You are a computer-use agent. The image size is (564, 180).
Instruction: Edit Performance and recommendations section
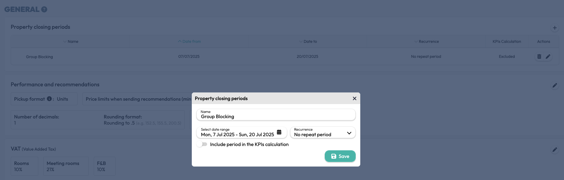tap(555, 85)
